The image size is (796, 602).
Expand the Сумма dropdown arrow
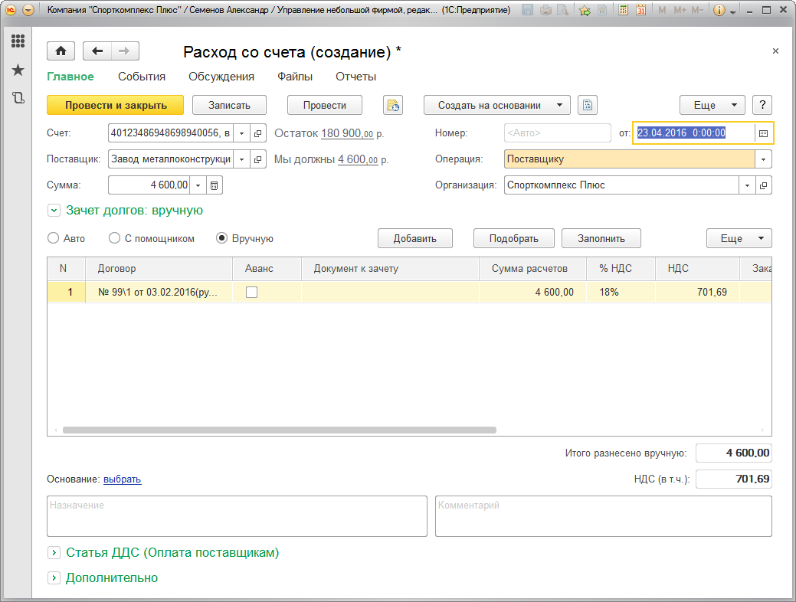point(198,185)
